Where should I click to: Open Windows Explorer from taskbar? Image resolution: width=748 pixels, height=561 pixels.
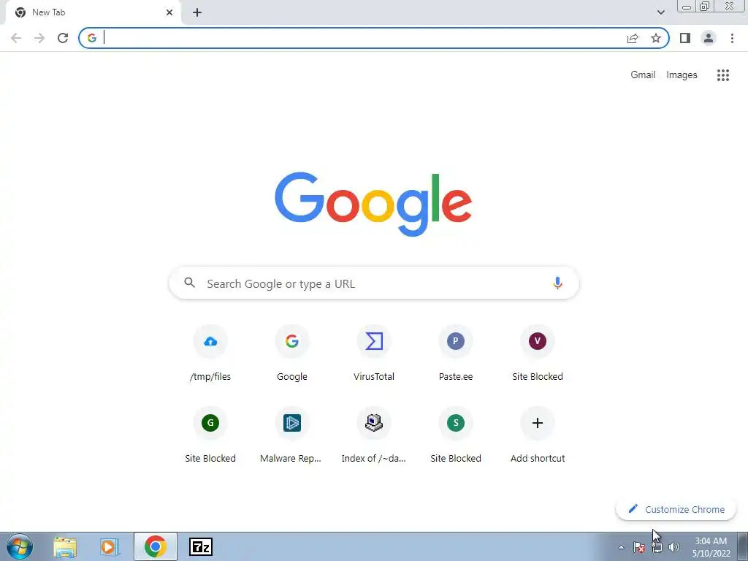point(65,546)
